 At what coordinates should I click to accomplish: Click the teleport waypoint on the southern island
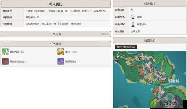(x=163, y=92)
